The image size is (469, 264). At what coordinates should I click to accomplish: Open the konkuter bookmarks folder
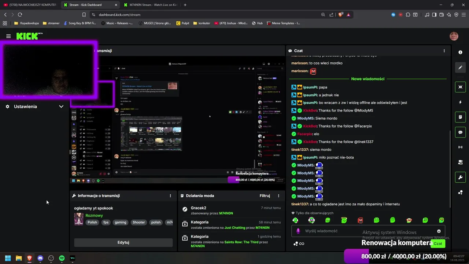pyautogui.click(x=202, y=23)
